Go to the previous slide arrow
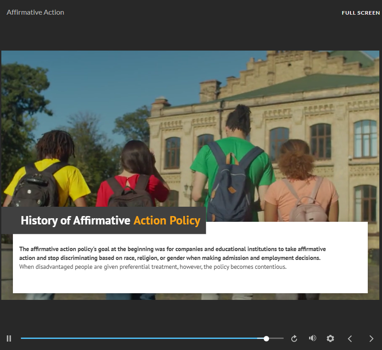382x350 pixels. 350,338
